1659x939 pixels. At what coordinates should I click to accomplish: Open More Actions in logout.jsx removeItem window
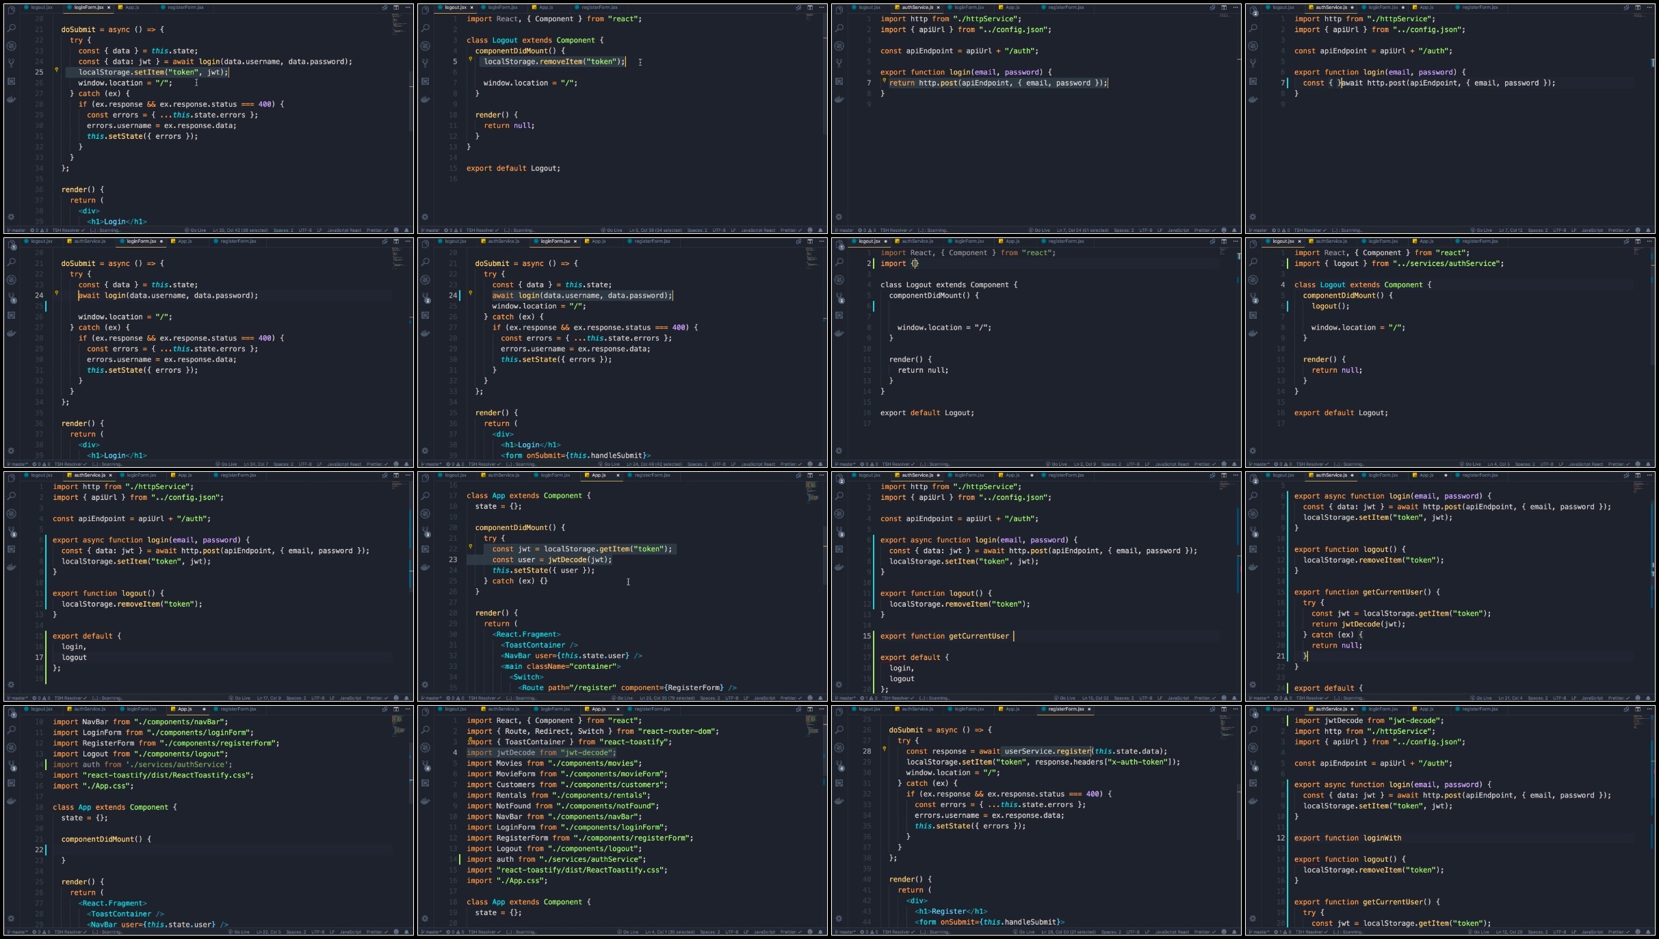tap(822, 8)
